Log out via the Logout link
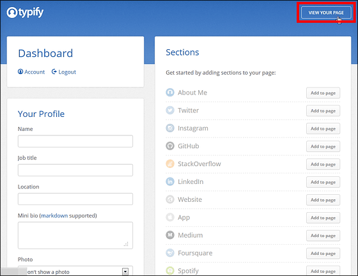The width and height of the screenshot is (358, 276). point(64,72)
